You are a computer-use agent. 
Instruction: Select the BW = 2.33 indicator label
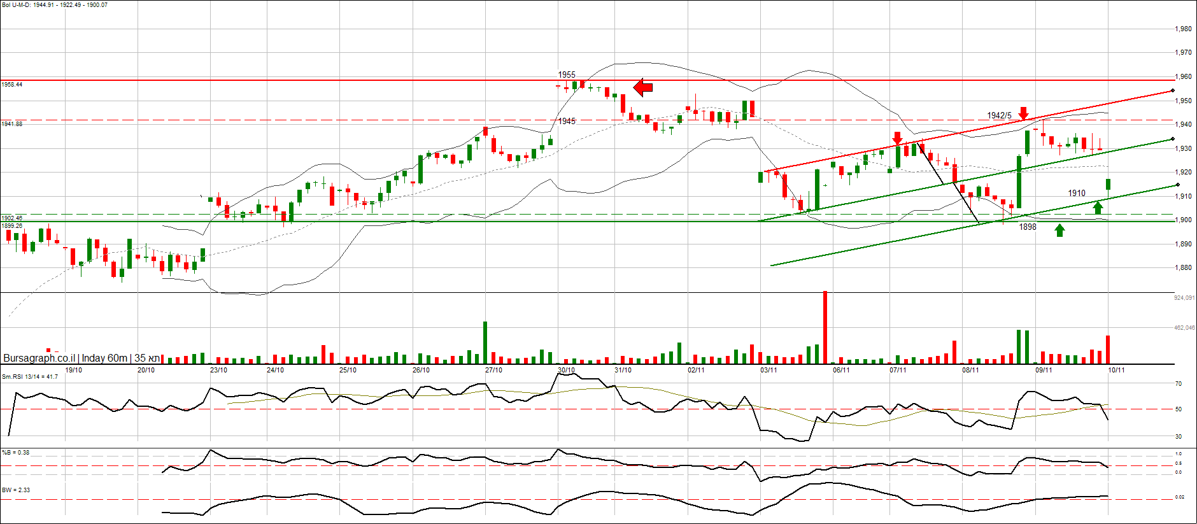(x=16, y=490)
